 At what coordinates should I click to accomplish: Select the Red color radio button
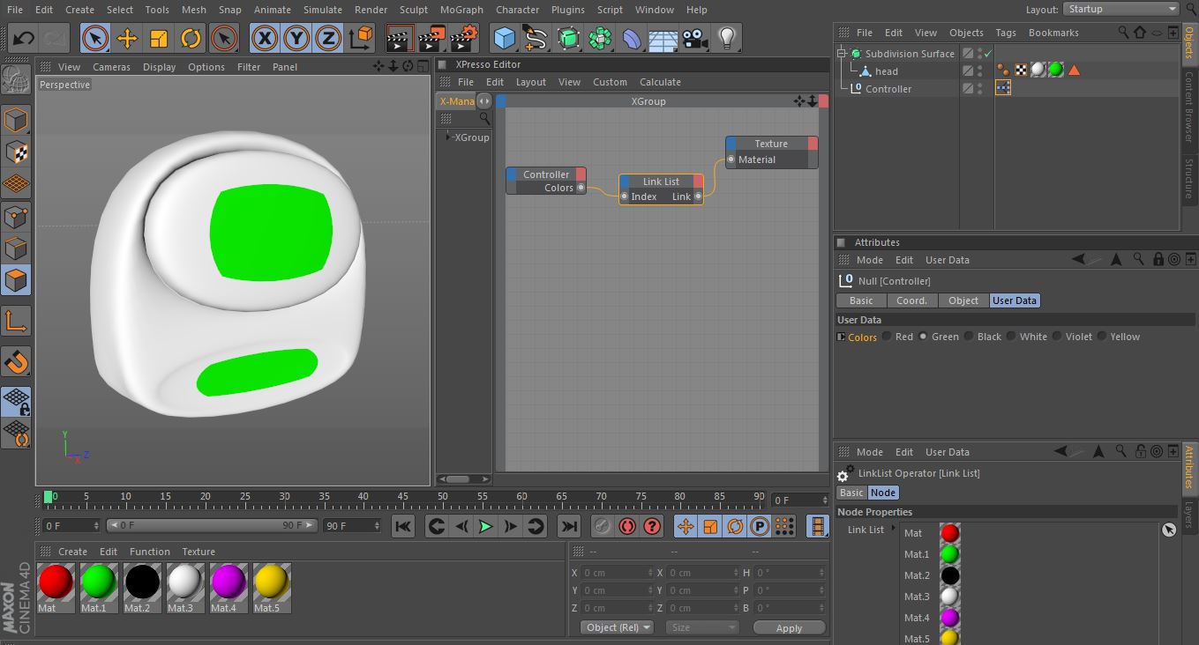pyautogui.click(x=887, y=337)
